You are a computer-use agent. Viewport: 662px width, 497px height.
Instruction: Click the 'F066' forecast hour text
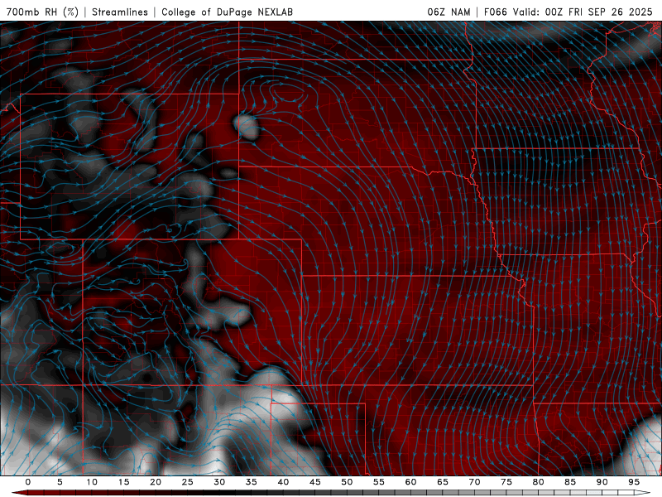pos(495,12)
